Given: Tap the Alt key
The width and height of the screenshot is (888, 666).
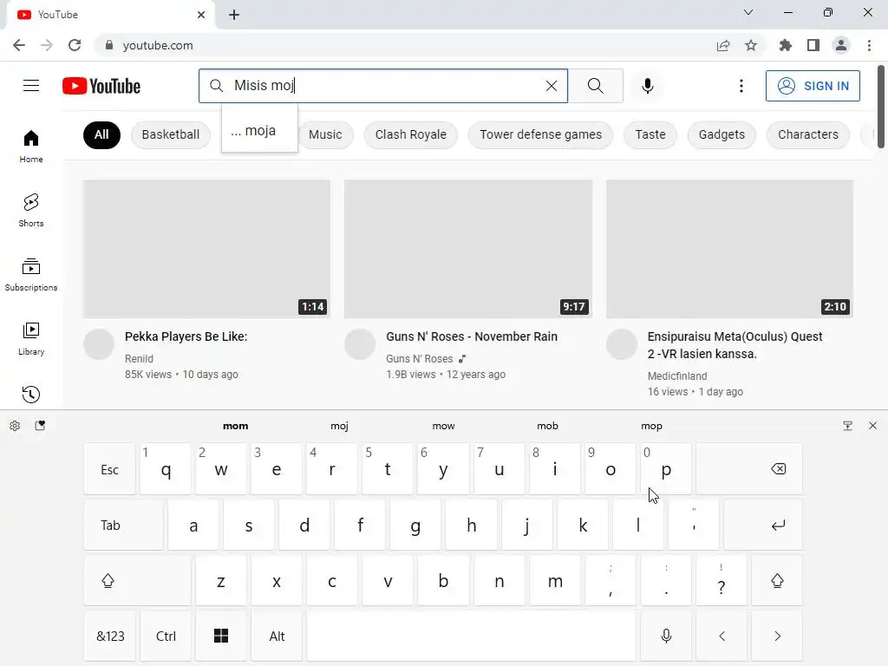Looking at the screenshot, I should click(x=277, y=636).
